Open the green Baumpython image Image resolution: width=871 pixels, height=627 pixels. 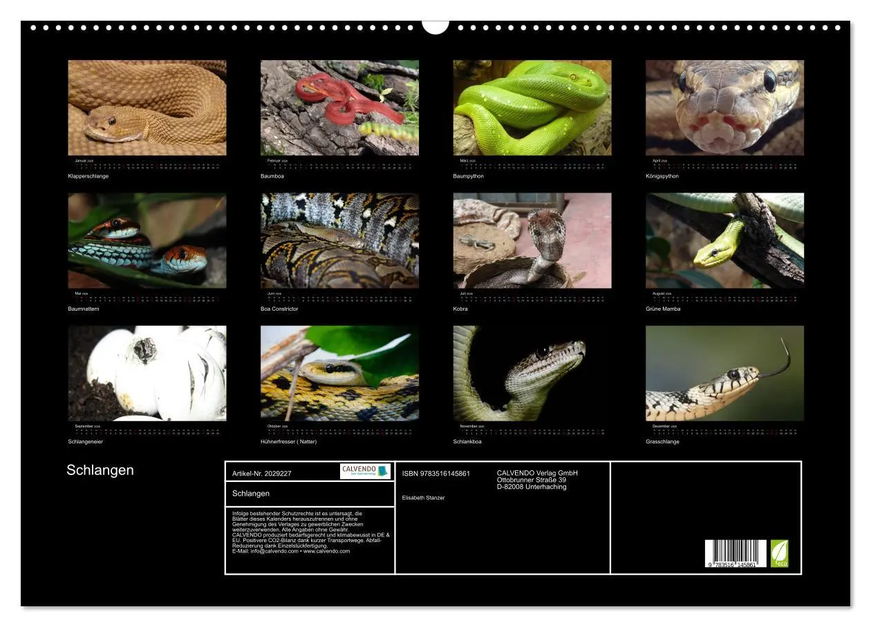[x=532, y=108]
